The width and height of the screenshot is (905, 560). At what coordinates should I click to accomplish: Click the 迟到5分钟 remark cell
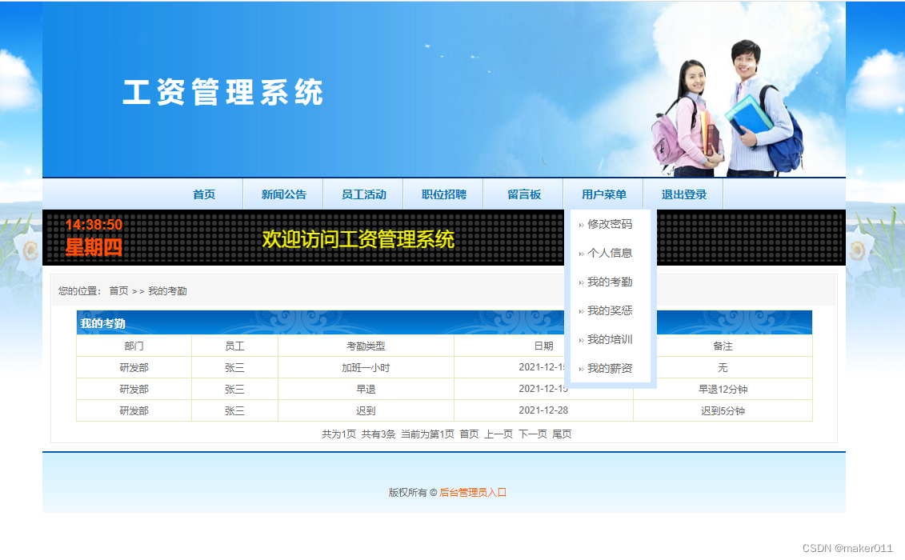[723, 410]
